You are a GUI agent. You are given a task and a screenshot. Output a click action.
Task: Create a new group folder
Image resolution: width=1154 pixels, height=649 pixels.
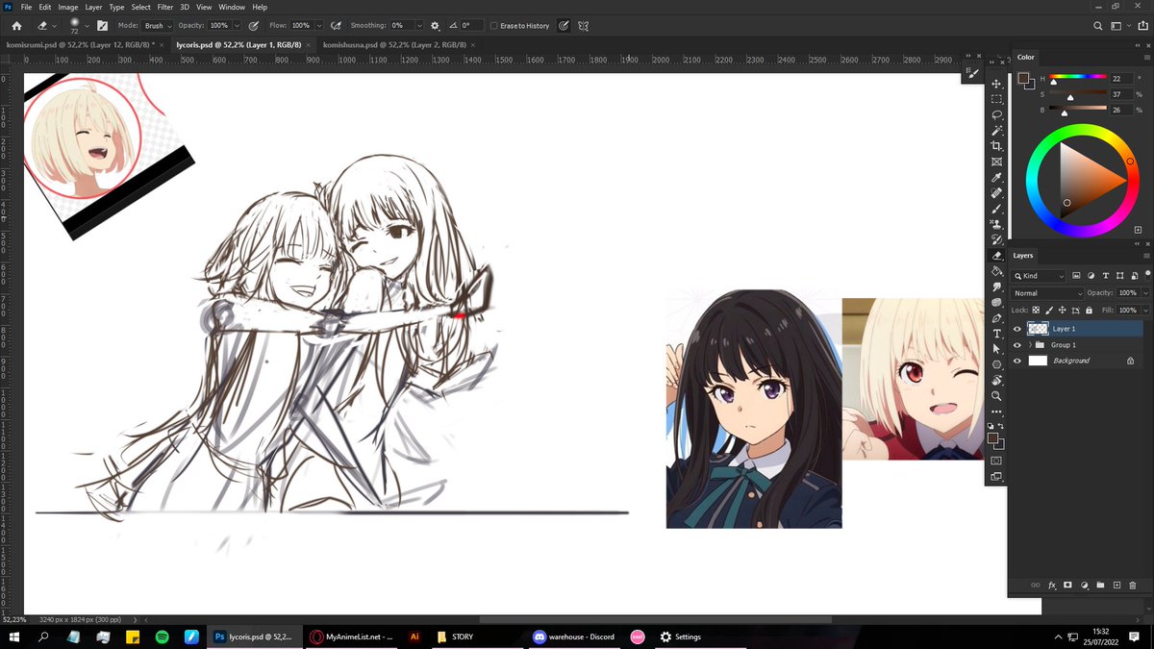1100,585
